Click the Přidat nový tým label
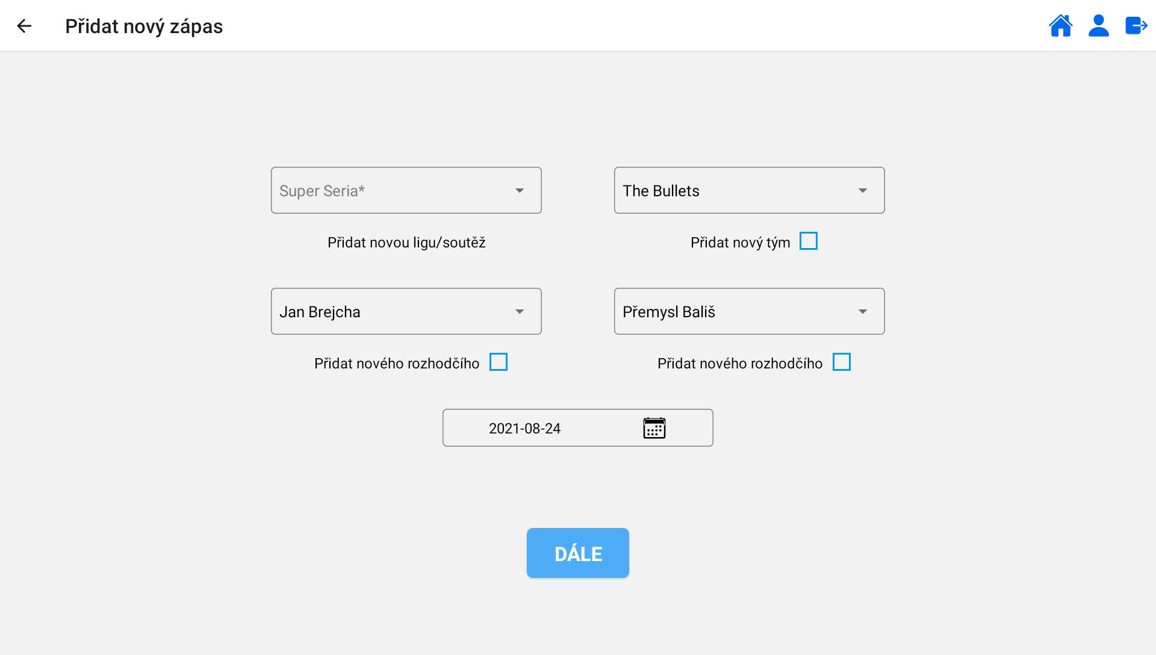 pos(740,243)
